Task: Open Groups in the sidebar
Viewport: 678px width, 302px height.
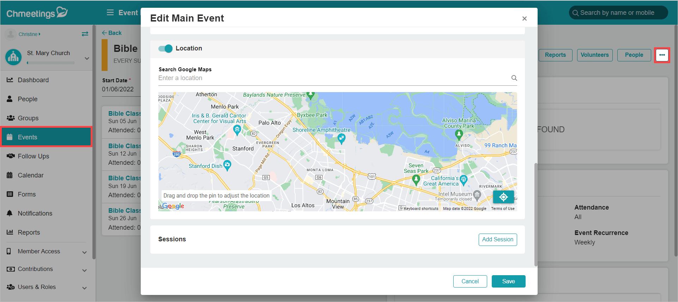Action: tap(46, 118)
